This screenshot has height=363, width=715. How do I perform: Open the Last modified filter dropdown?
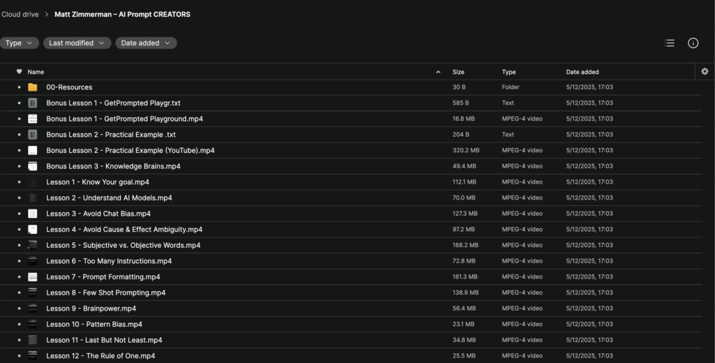click(77, 43)
